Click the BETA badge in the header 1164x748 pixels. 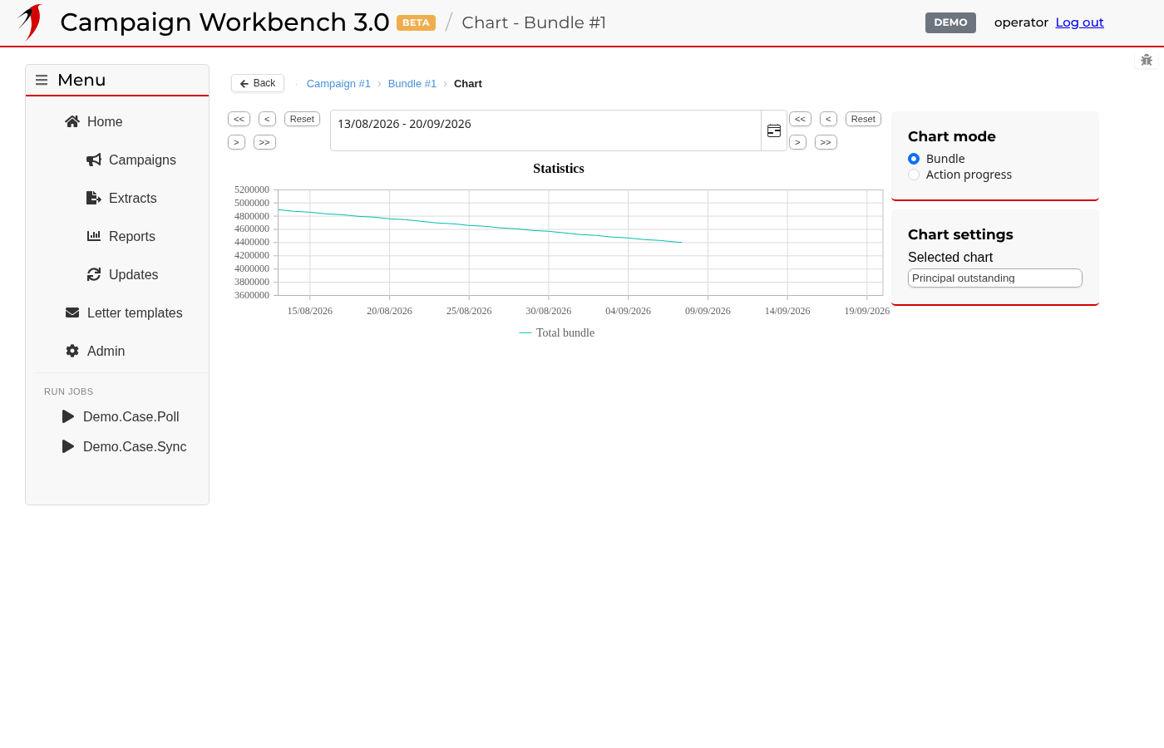tap(416, 22)
